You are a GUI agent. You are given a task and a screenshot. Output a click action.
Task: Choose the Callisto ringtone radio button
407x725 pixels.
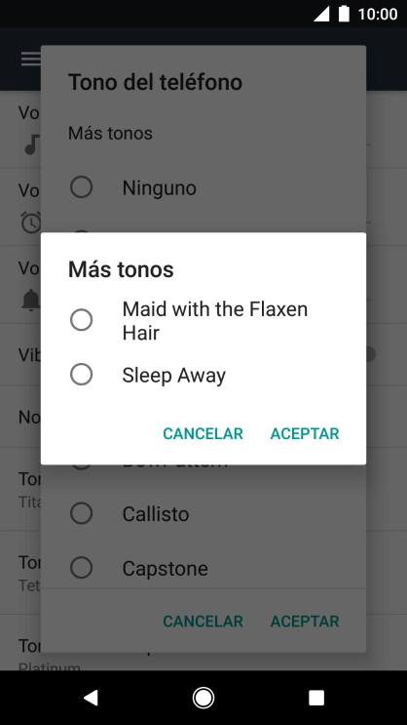point(81,513)
